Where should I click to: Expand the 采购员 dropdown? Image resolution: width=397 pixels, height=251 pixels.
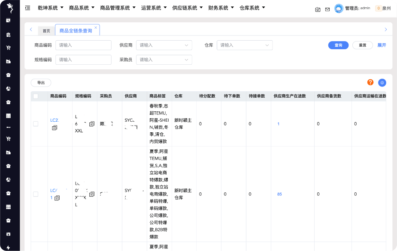click(x=164, y=60)
